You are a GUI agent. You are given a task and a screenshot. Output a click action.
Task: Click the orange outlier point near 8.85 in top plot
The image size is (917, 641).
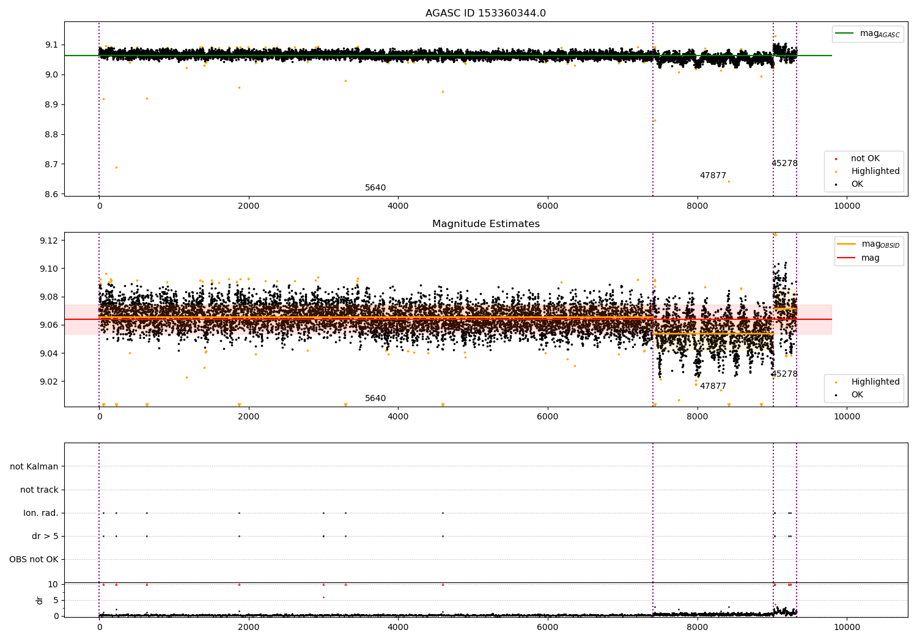point(655,120)
